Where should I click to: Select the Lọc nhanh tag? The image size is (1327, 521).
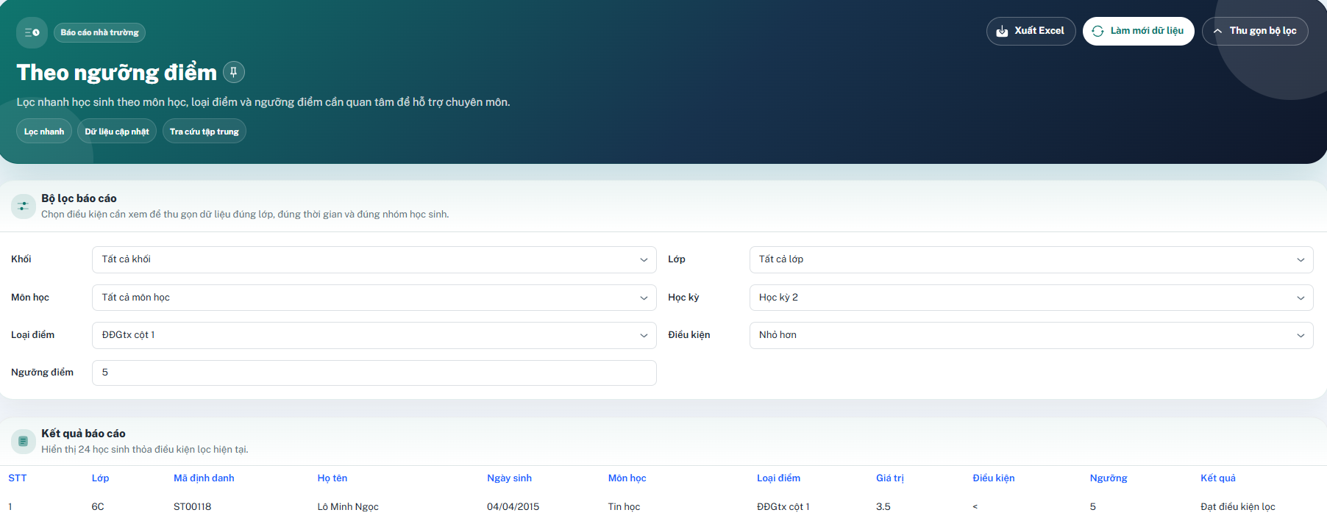44,131
